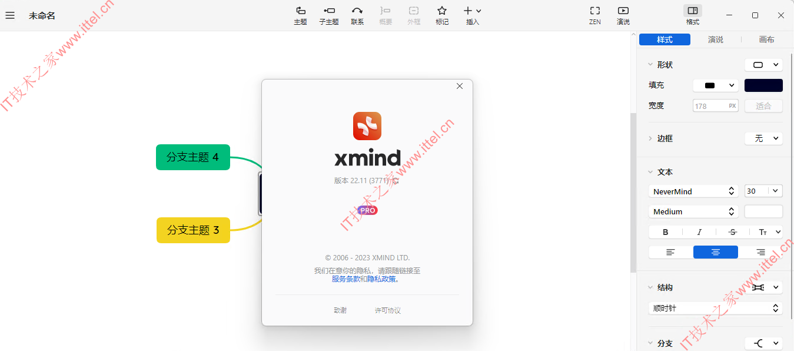Open the 顺时针 direction dropdown
The image size is (794, 351).
click(x=716, y=308)
